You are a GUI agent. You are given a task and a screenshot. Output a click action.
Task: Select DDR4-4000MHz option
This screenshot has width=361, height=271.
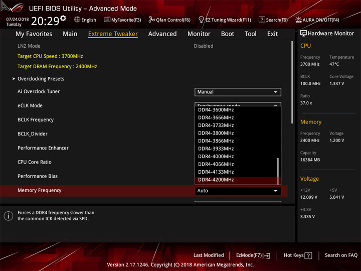tap(237, 157)
